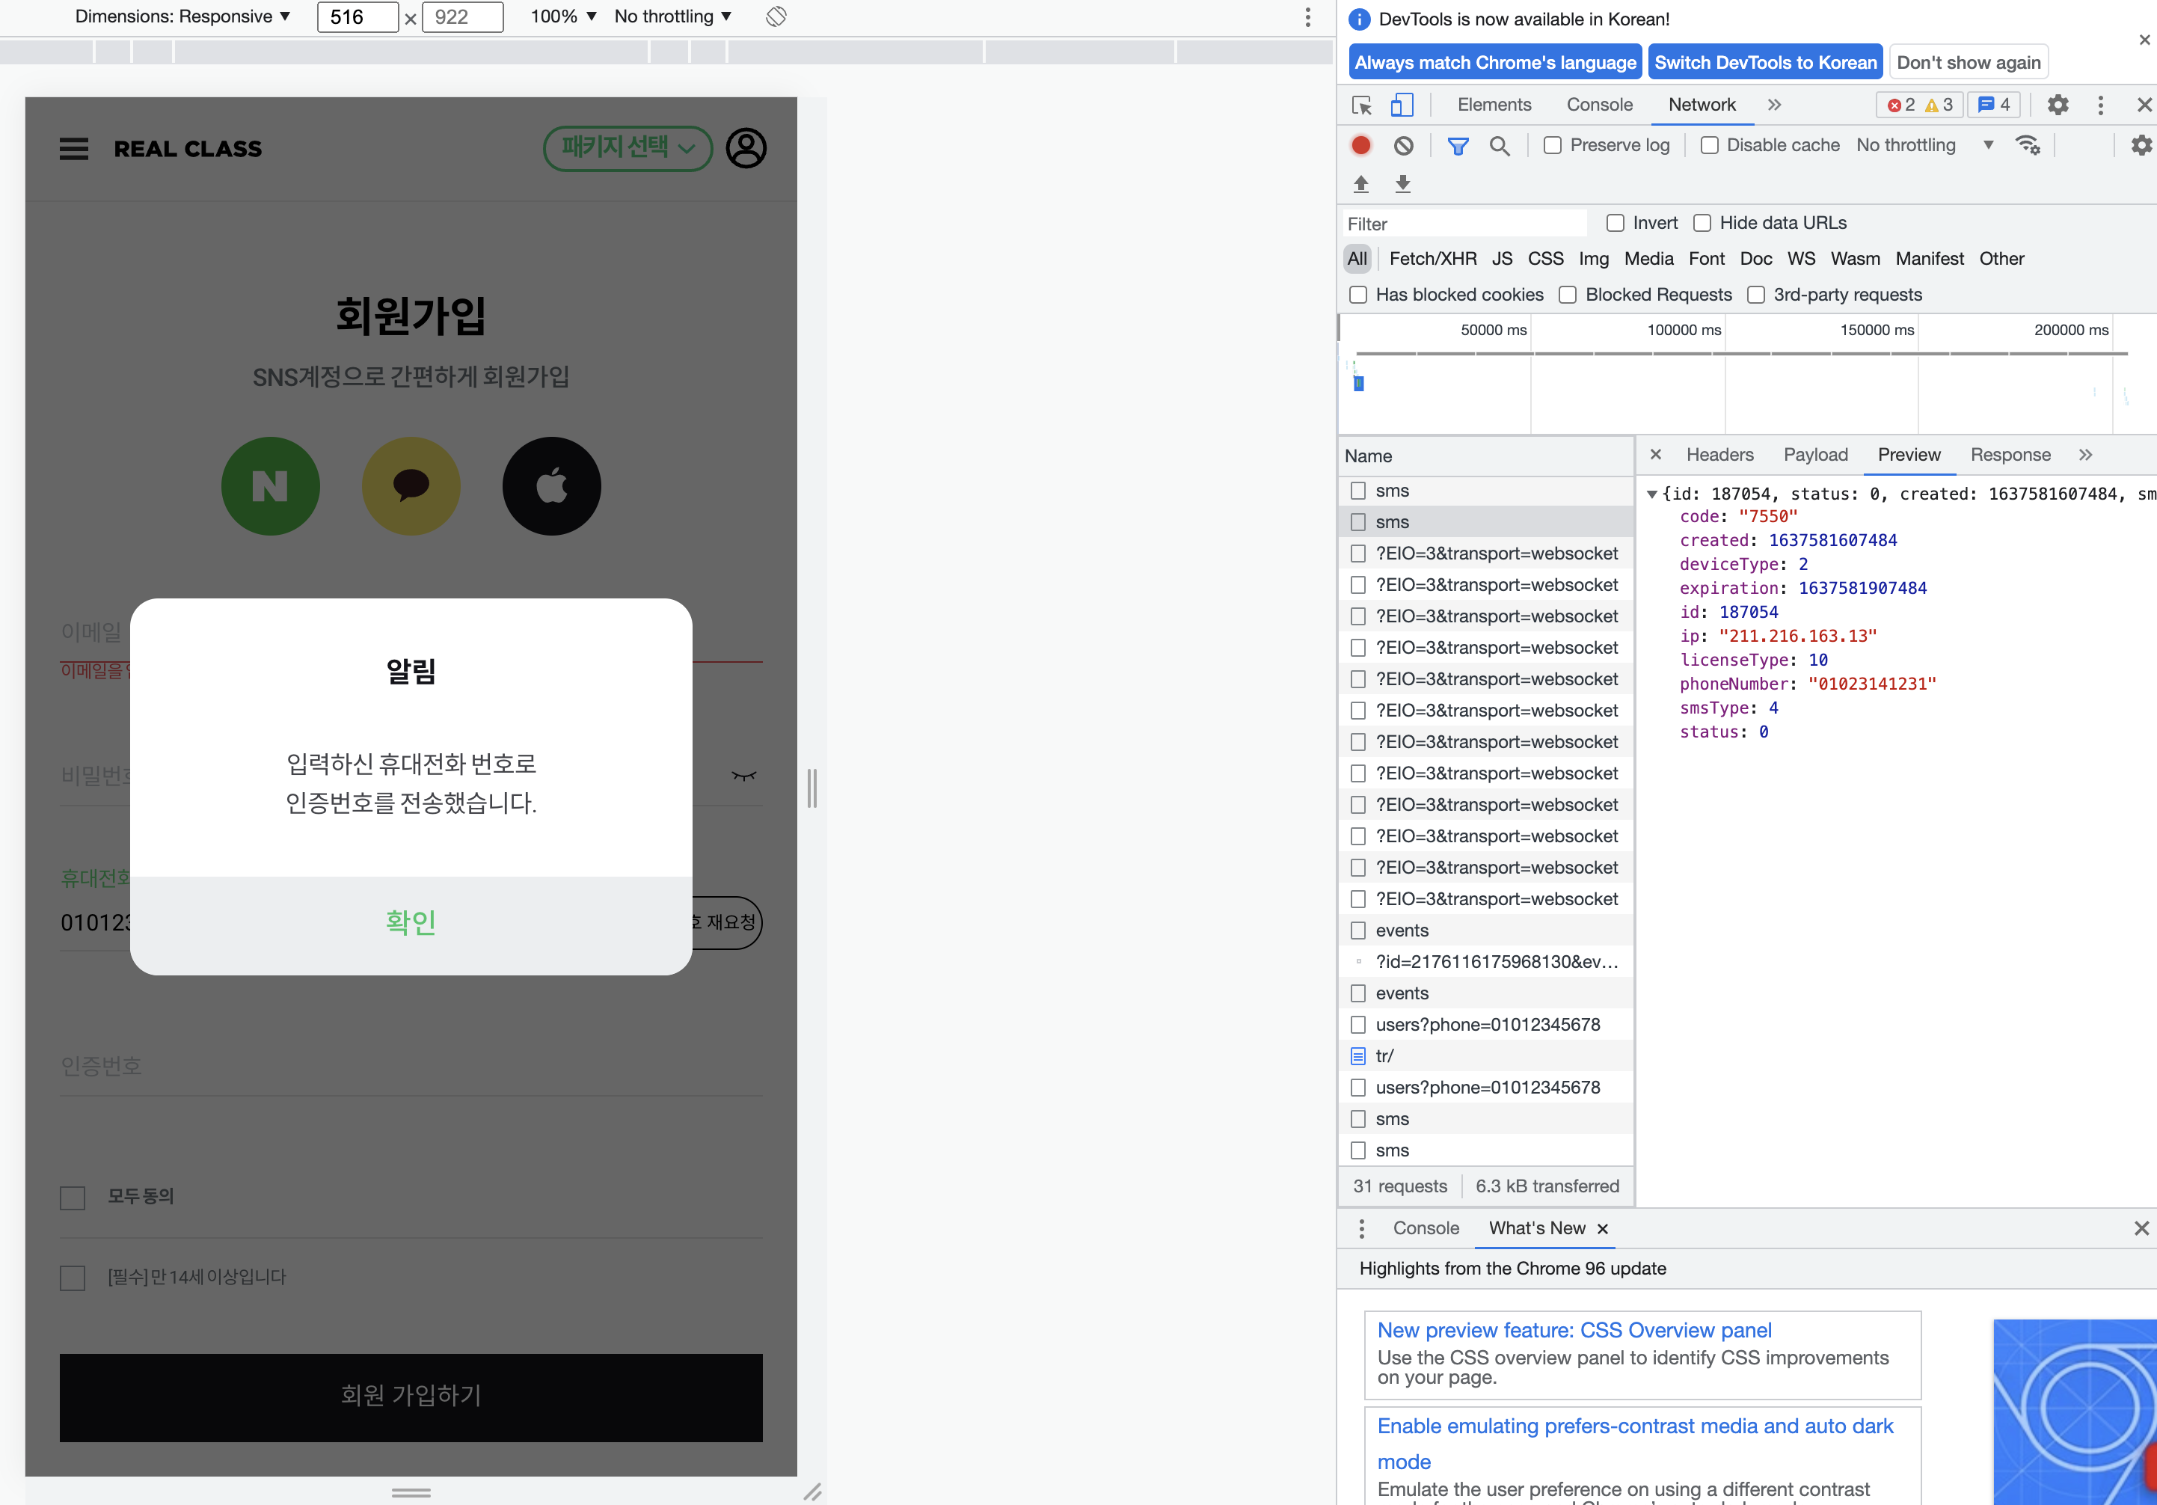2157x1505 pixels.
Task: Open network search magnifier
Action: (1500, 146)
